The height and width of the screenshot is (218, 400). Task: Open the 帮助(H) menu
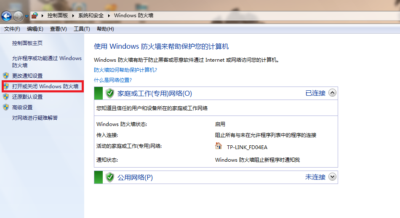pos(105,29)
